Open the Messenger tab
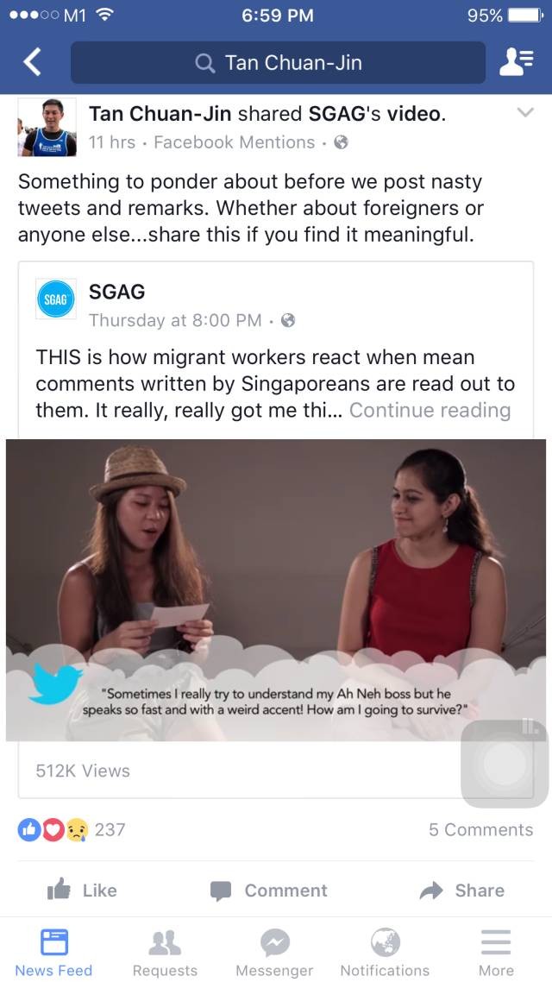552x982 pixels. (275, 951)
